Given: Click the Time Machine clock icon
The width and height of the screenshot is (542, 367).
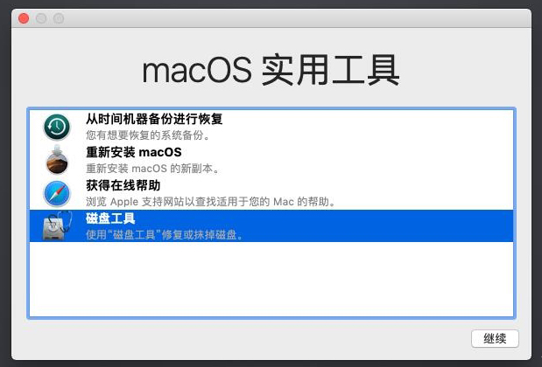Looking at the screenshot, I should [57, 127].
